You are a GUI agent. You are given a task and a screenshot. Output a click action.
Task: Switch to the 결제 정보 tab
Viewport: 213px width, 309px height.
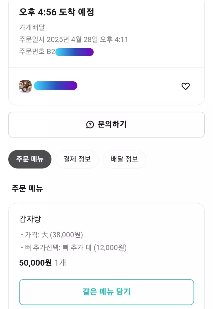tap(77, 159)
